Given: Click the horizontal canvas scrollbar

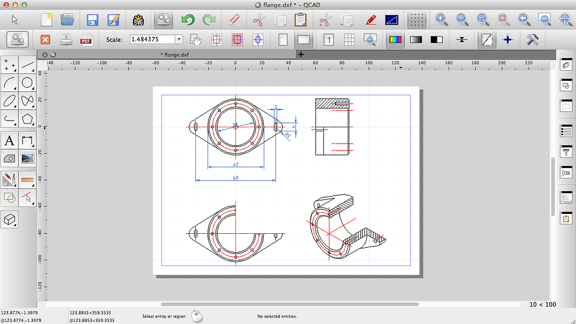Looking at the screenshot, I should [290, 304].
